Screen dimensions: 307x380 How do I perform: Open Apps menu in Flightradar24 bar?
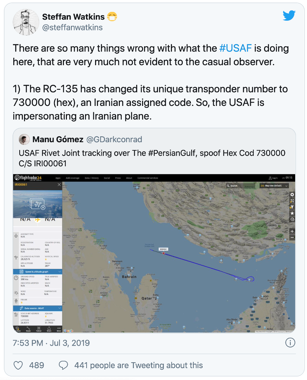pos(58,178)
